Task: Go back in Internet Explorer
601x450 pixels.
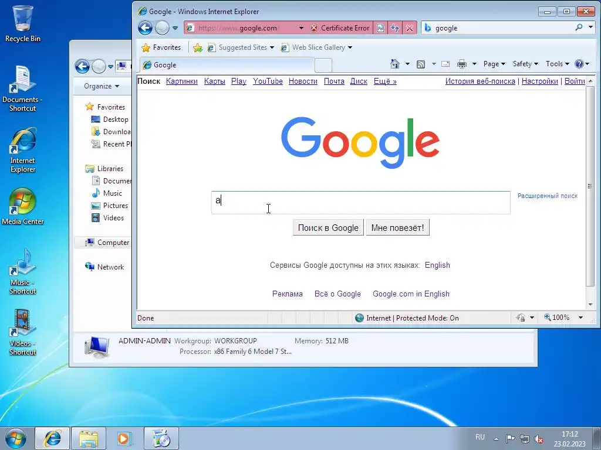Action: click(146, 28)
